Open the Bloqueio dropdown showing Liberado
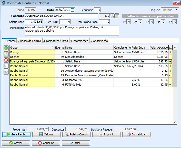 click(x=170, y=10)
